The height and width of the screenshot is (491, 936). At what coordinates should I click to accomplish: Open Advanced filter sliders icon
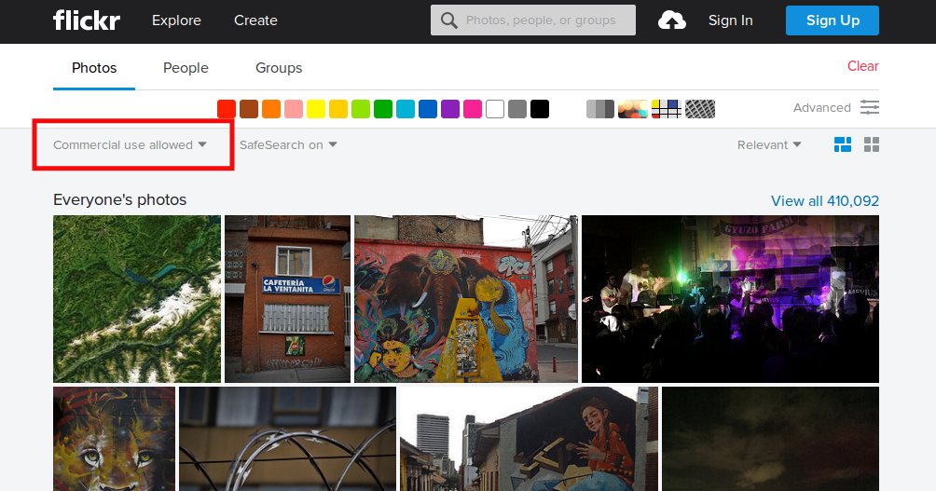coord(870,108)
